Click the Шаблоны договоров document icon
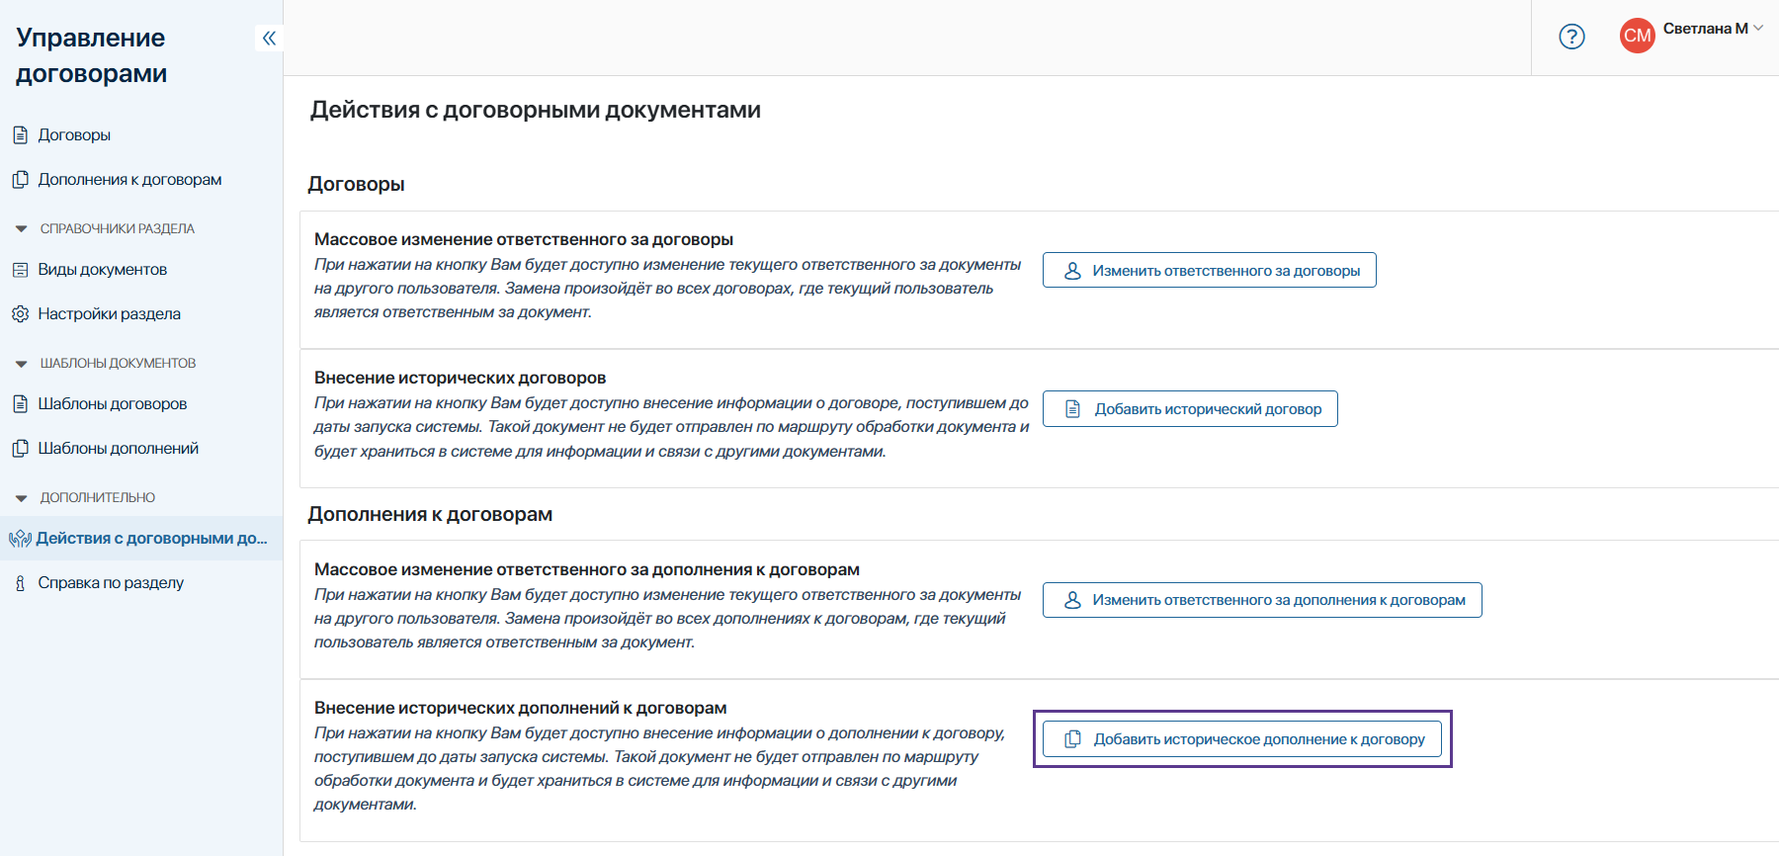The width and height of the screenshot is (1779, 856). point(20,404)
